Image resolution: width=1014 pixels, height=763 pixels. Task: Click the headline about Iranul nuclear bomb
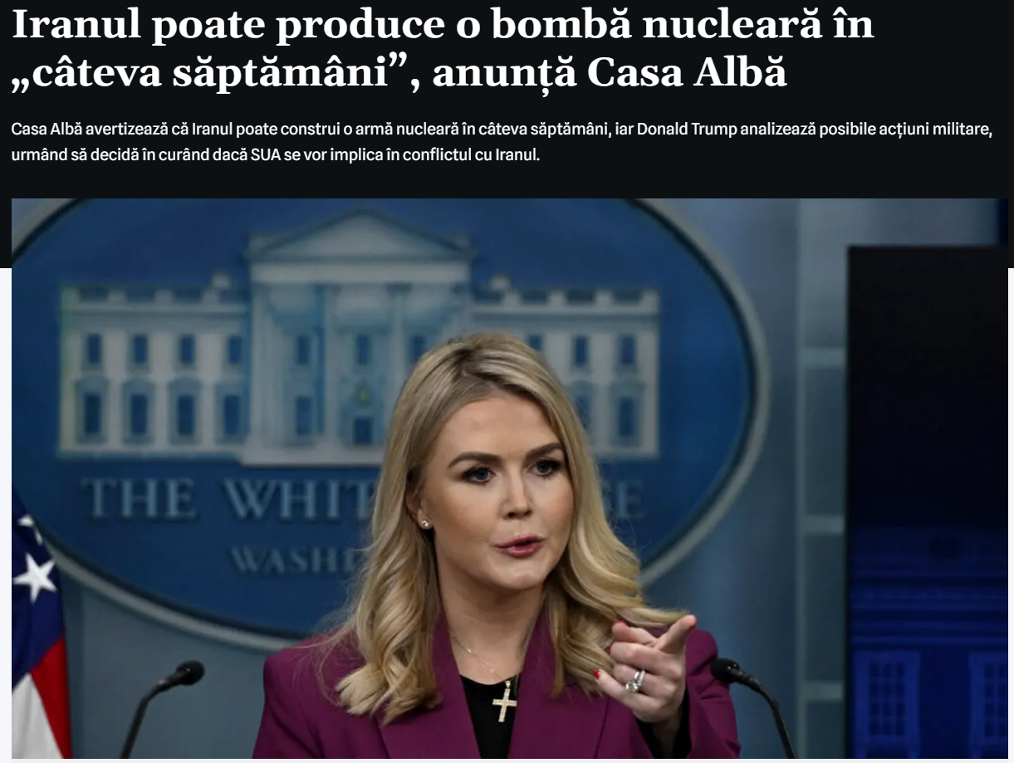tap(442, 48)
